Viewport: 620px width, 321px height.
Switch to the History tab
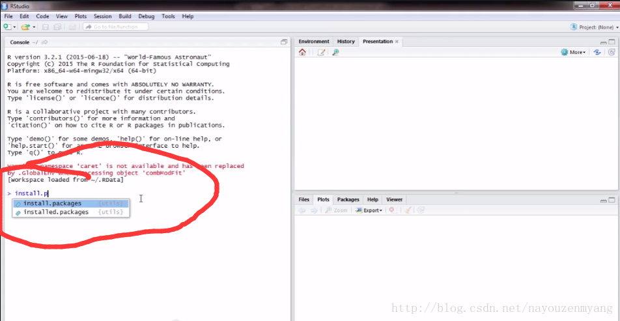(x=346, y=42)
